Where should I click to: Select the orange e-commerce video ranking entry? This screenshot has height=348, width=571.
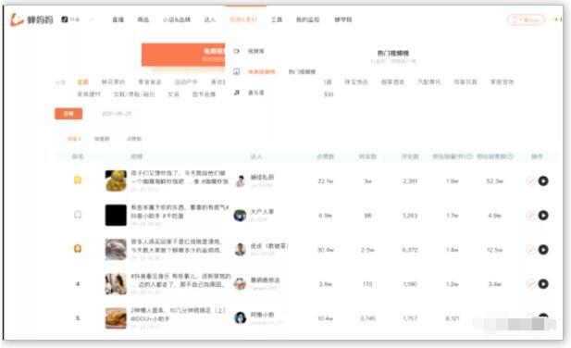click(262, 71)
